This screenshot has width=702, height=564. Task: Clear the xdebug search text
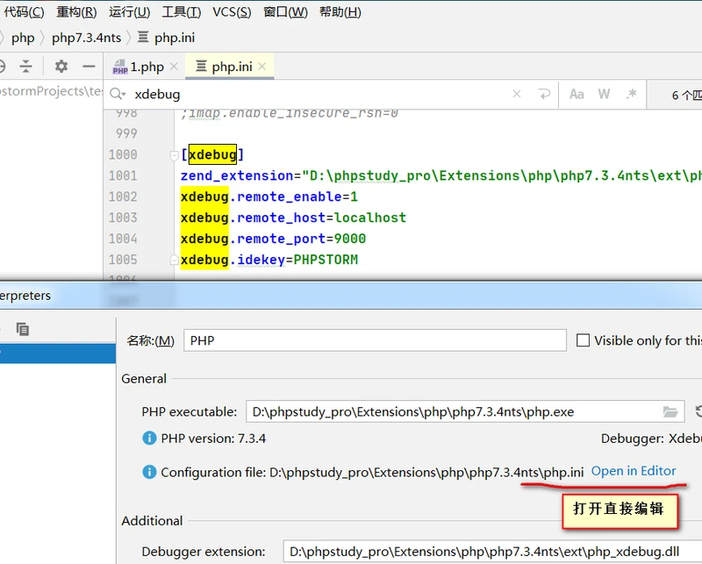517,94
